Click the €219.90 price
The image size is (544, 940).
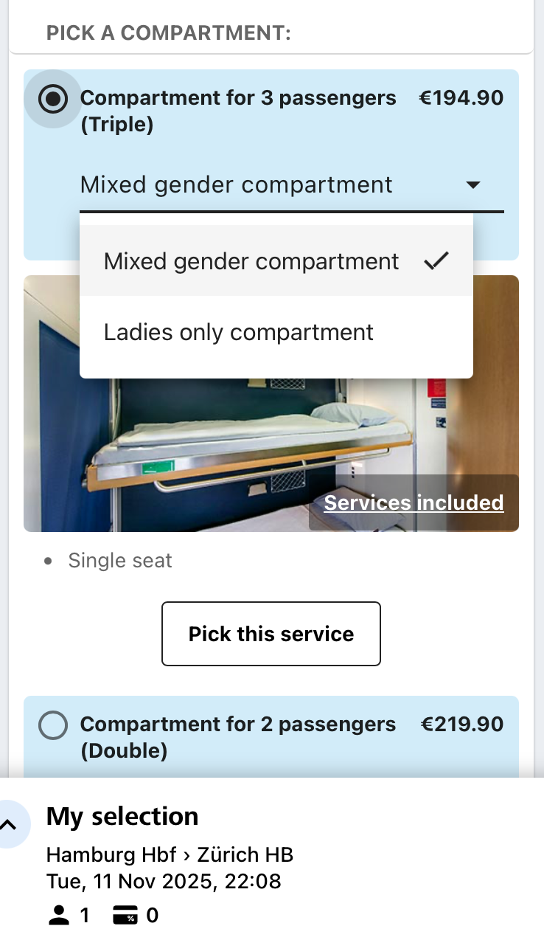[461, 725]
